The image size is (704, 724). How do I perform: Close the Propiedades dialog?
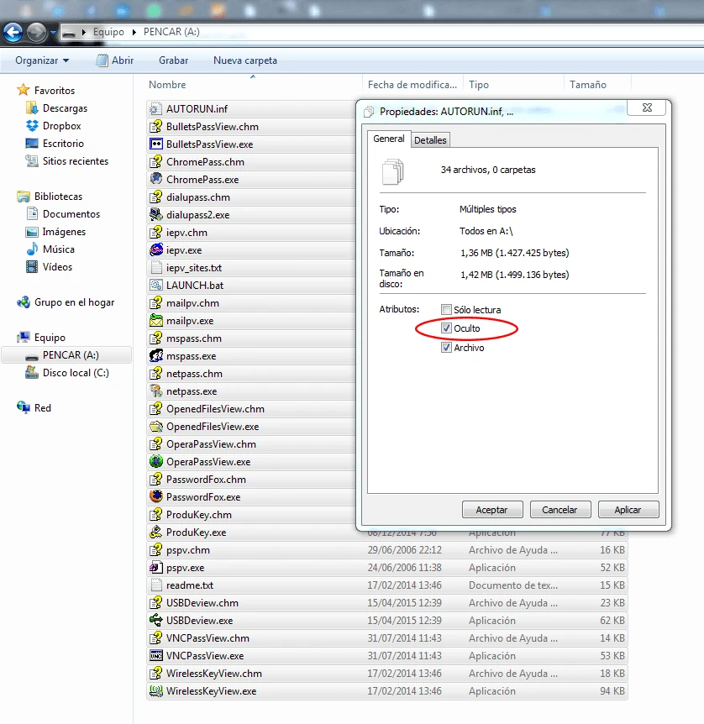(647, 108)
